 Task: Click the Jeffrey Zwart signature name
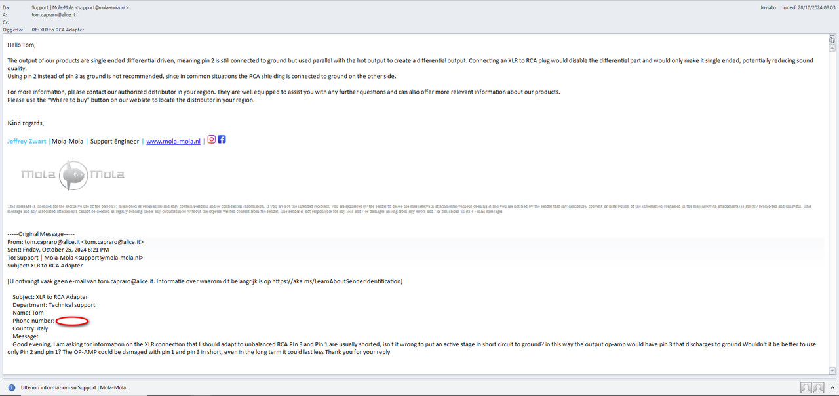pyautogui.click(x=27, y=141)
